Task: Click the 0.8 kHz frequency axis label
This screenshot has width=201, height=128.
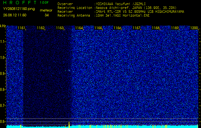Action: pos(3,90)
